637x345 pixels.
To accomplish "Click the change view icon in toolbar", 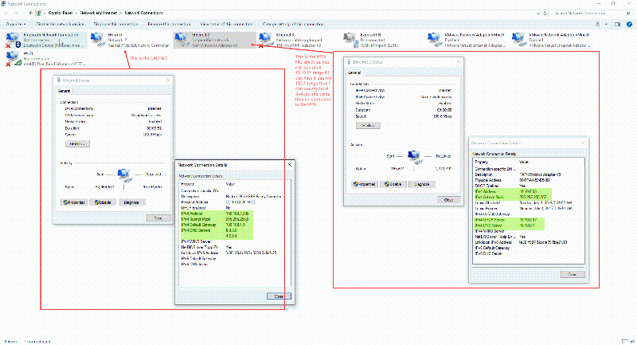I will click(x=598, y=24).
